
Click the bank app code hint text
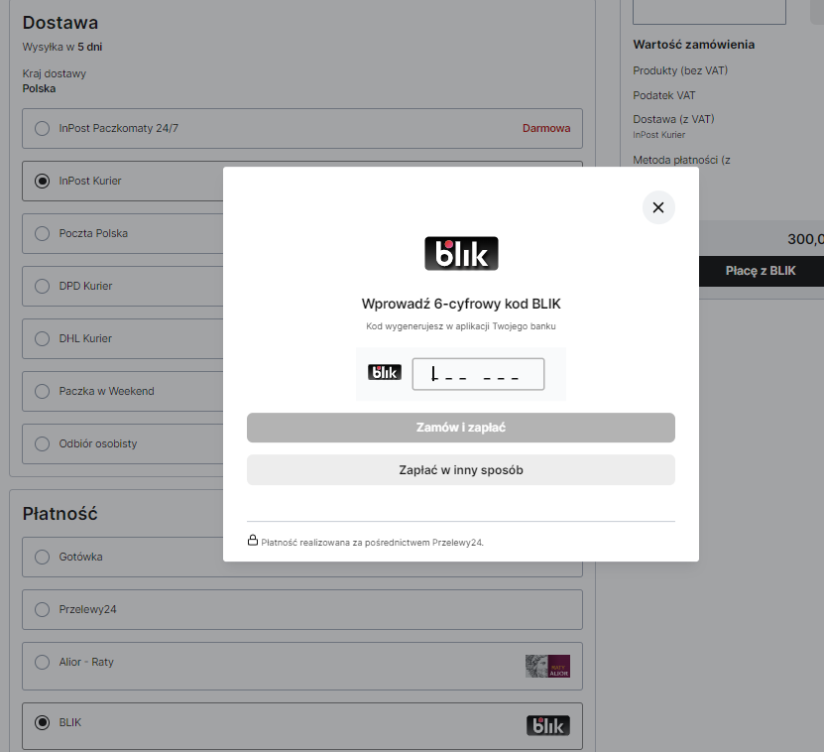461,326
